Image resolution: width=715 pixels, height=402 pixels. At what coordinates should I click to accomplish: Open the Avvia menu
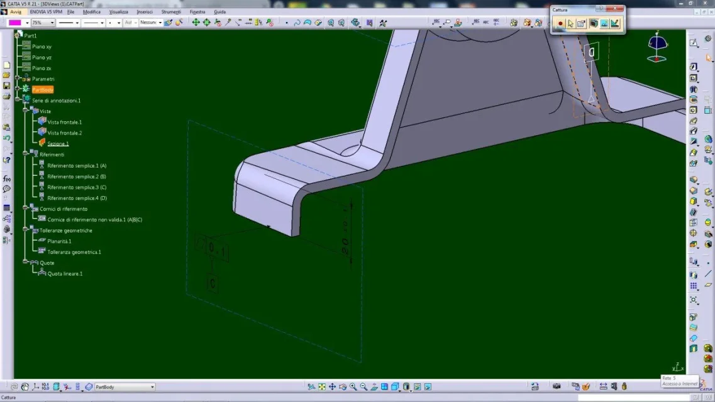pos(16,12)
